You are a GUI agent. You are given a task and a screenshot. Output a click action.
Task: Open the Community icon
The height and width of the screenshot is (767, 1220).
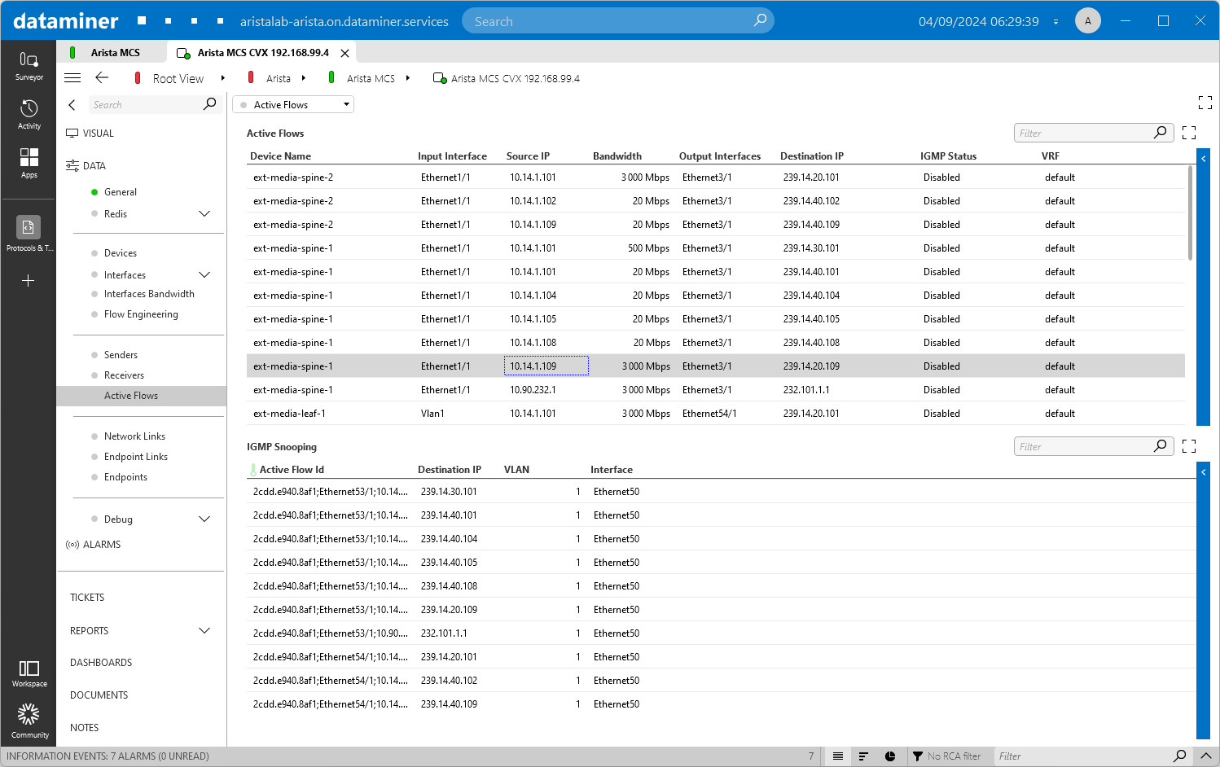pyautogui.click(x=29, y=721)
